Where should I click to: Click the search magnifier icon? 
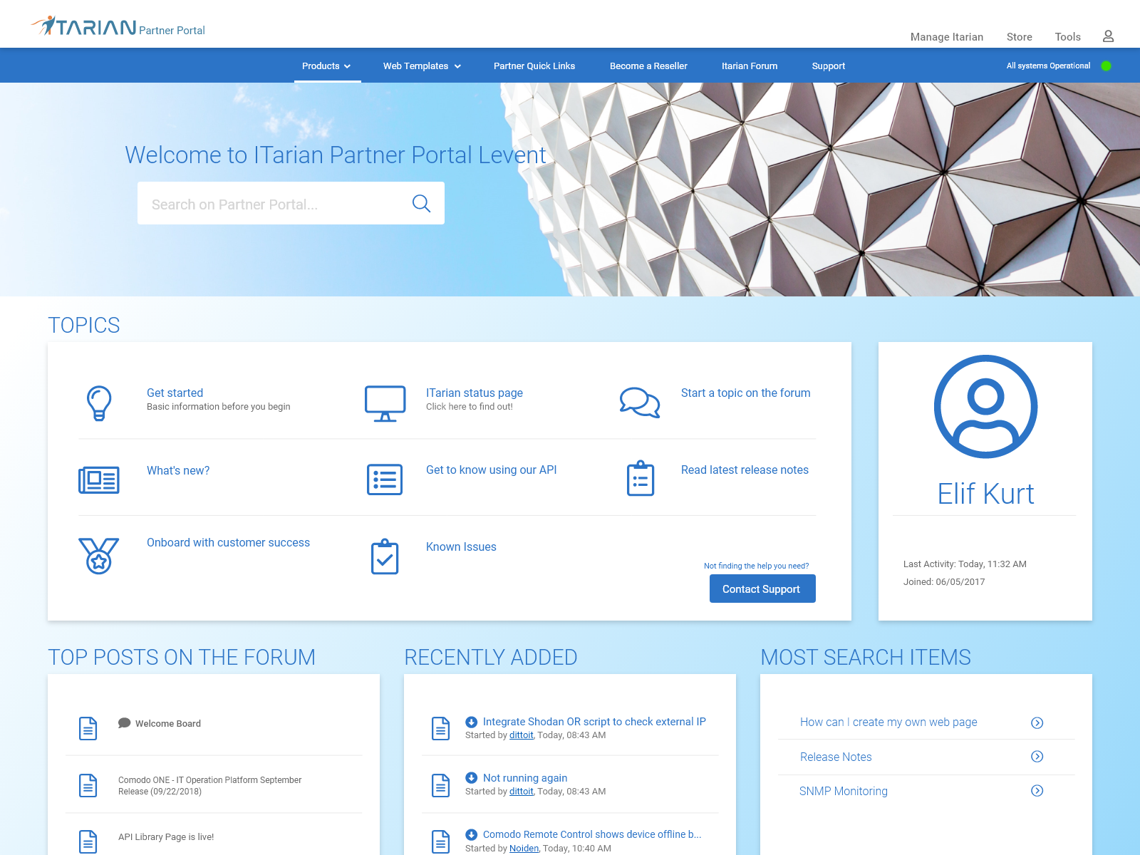(x=421, y=204)
